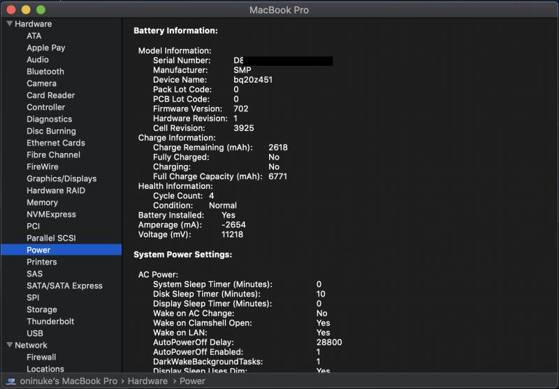Viewport: 559px width, 389px height.
Task: Show NVMExpress hardware details
Action: tap(51, 214)
